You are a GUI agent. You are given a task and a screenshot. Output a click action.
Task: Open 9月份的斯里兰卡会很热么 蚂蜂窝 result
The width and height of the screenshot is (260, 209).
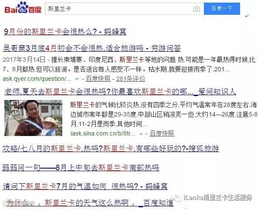pos(65,31)
